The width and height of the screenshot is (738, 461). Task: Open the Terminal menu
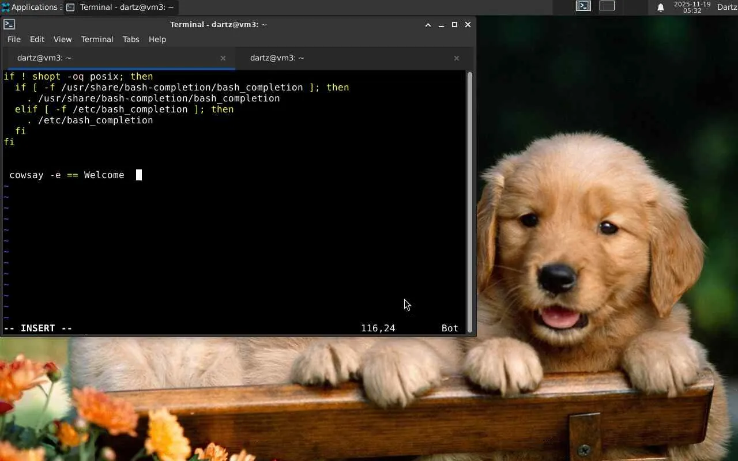[97, 39]
